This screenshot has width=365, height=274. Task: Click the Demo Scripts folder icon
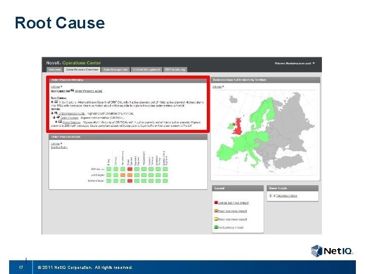(278, 196)
